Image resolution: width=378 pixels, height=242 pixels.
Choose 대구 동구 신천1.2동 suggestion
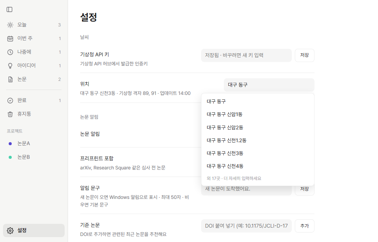[x=258, y=140]
